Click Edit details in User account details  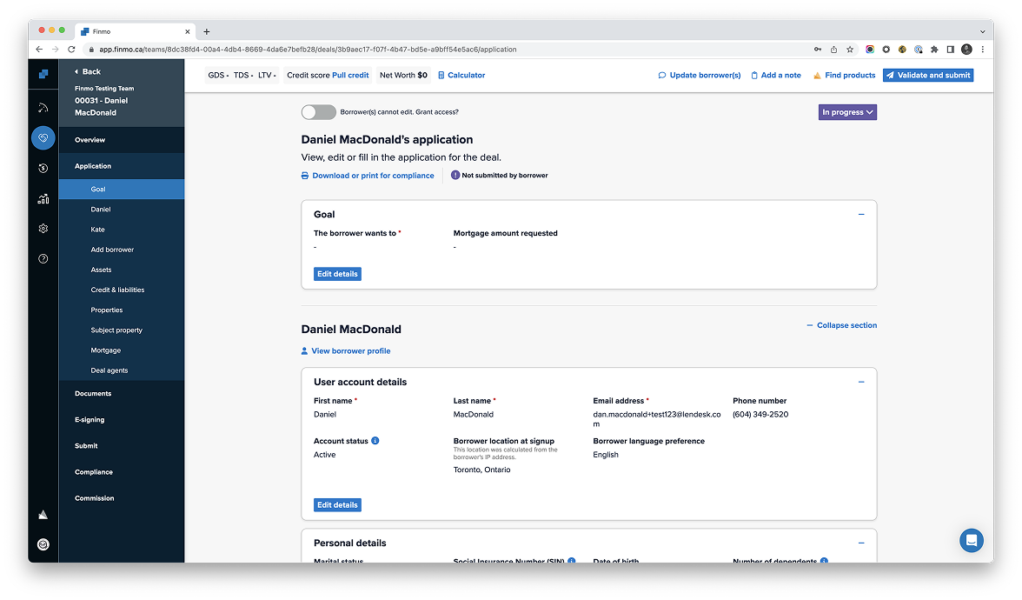pyautogui.click(x=337, y=504)
